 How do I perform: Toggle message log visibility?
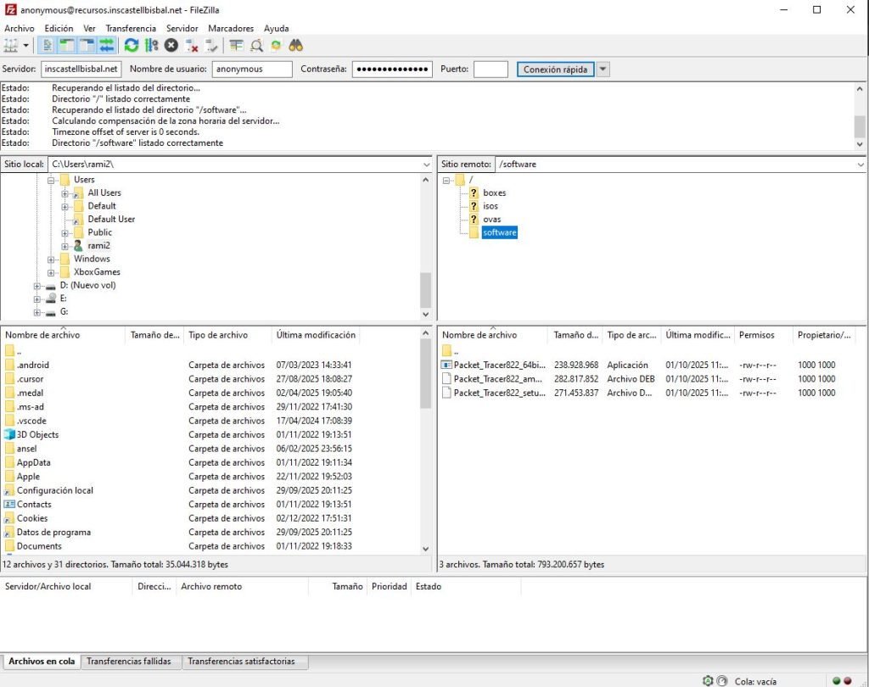click(48, 46)
